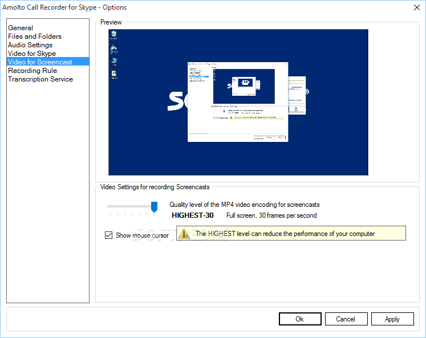Click the top desktop icon in preview
Image resolution: width=426 pixels, height=338 pixels.
(x=114, y=35)
